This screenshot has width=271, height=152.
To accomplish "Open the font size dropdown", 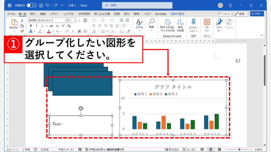I will pos(75,20).
